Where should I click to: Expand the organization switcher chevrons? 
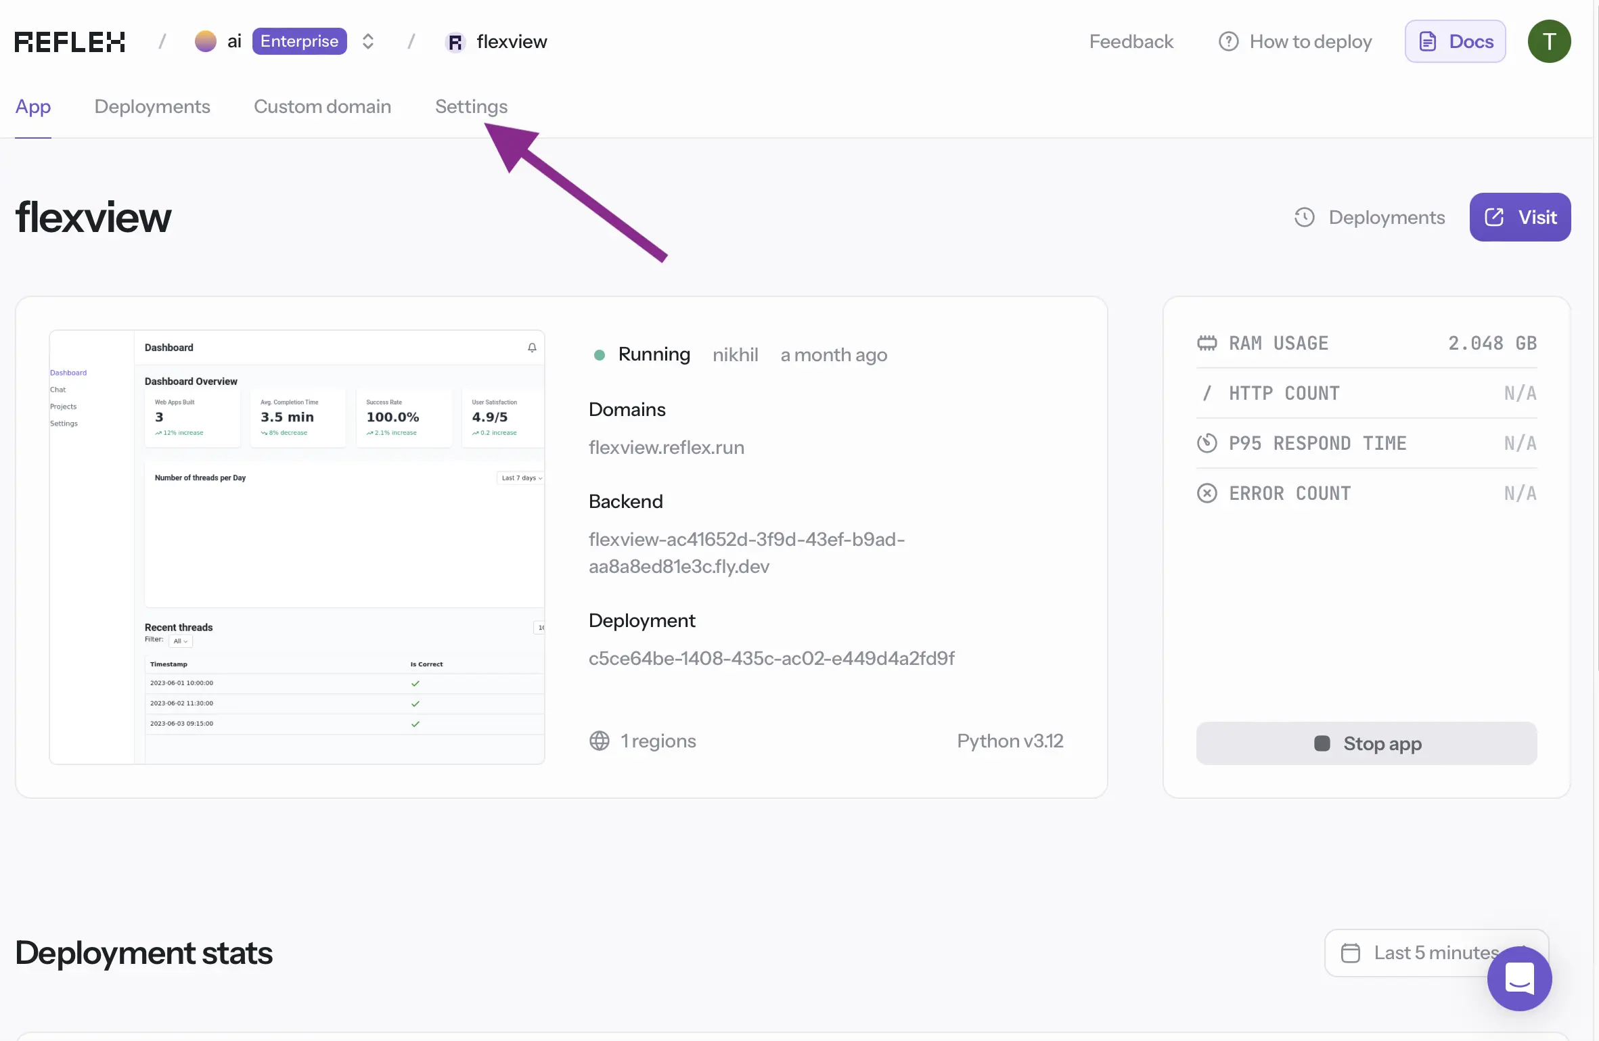367,42
